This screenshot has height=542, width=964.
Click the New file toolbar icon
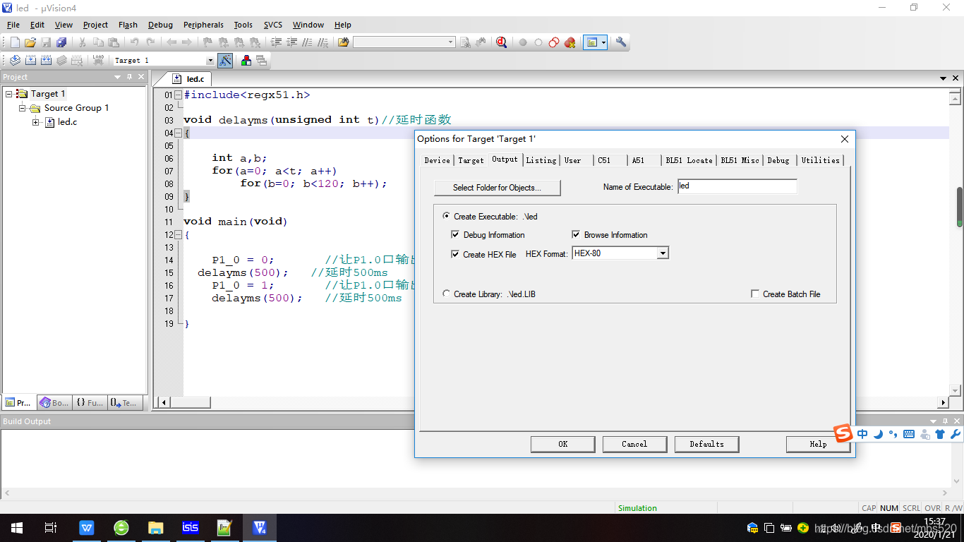[x=15, y=42]
